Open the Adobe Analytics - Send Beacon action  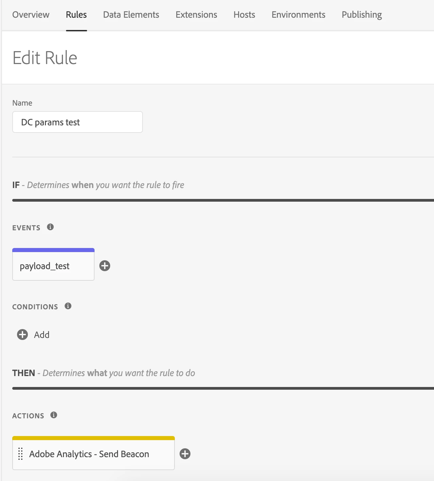tap(89, 454)
